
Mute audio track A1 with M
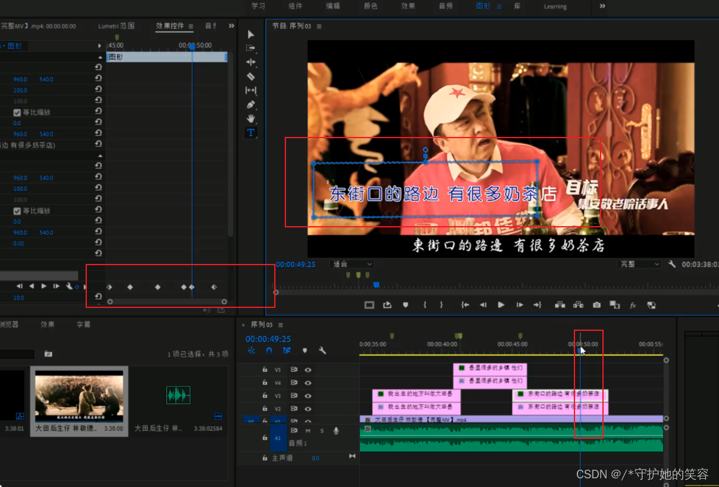[308, 431]
